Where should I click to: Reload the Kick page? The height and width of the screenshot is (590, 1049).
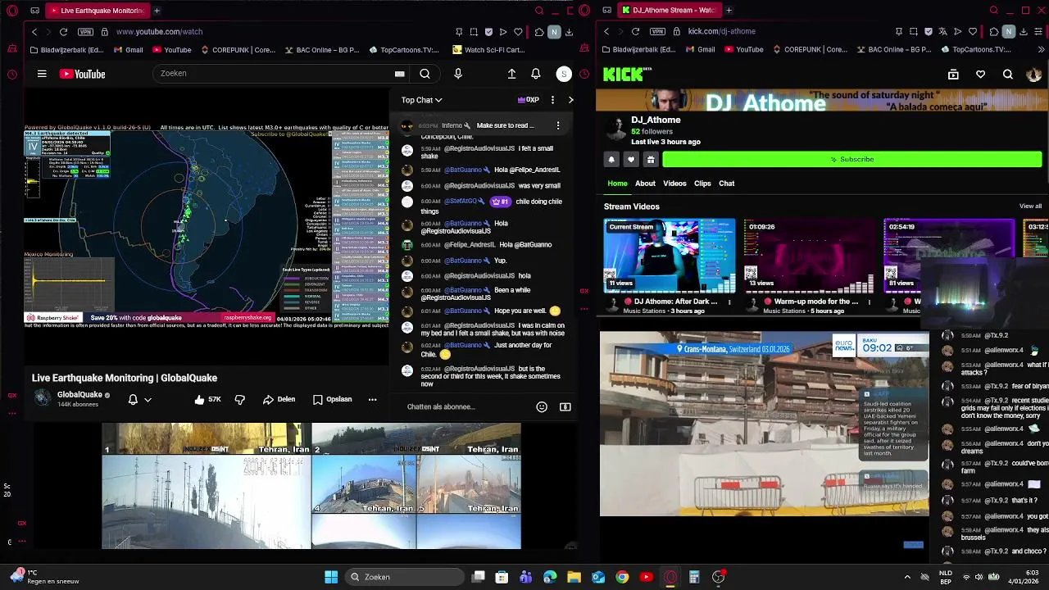pyautogui.click(x=635, y=31)
